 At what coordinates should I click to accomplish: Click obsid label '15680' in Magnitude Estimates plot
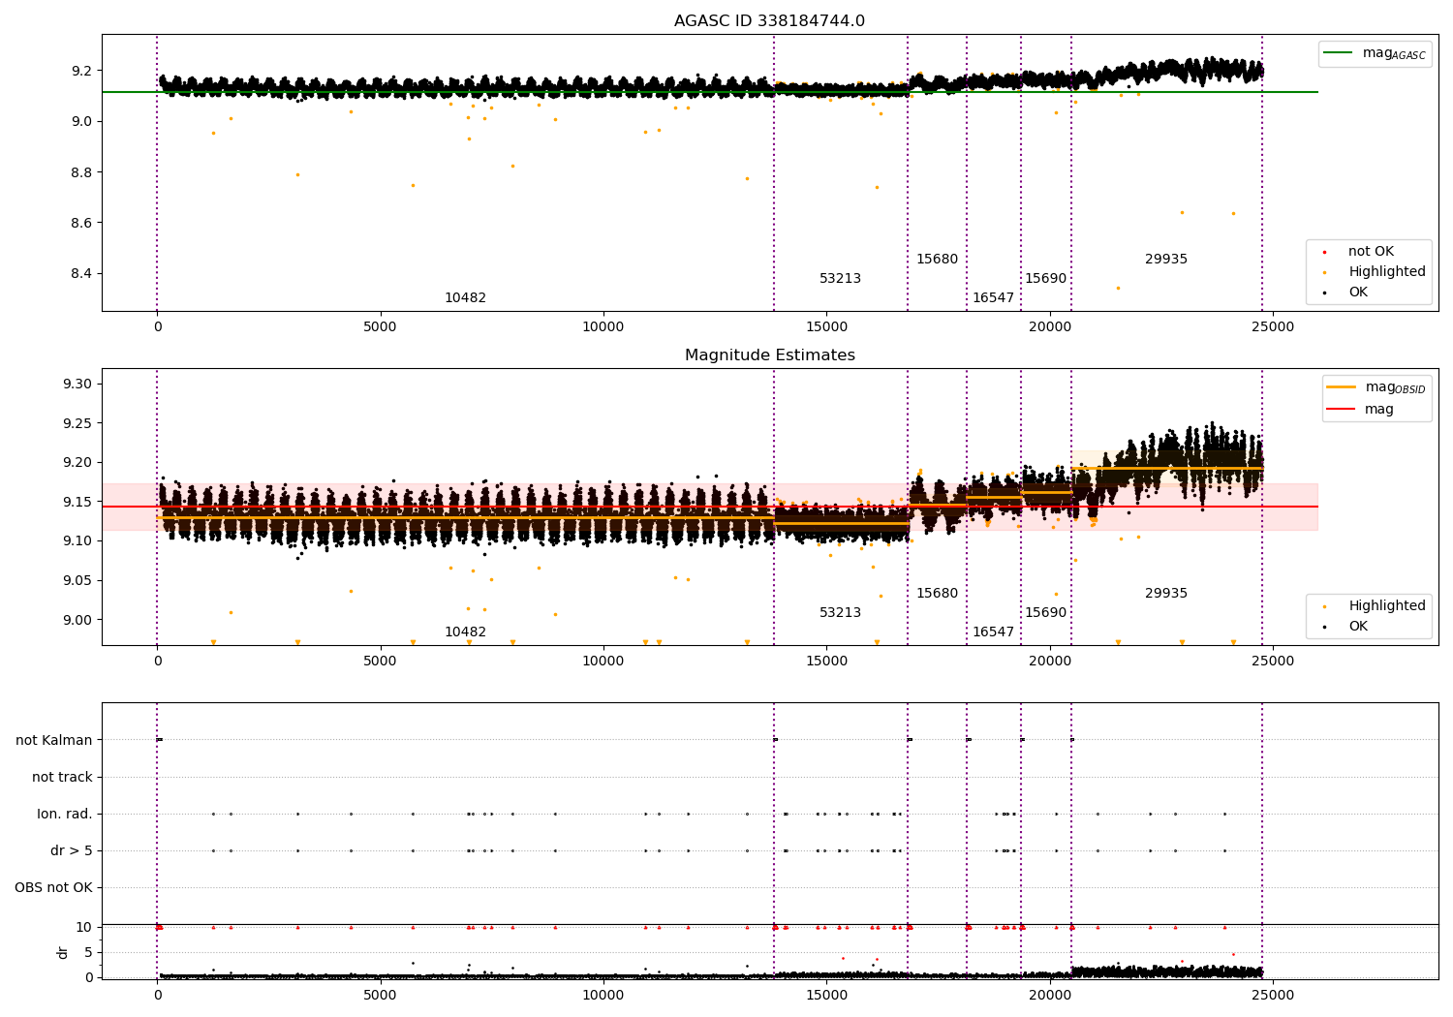click(x=937, y=594)
